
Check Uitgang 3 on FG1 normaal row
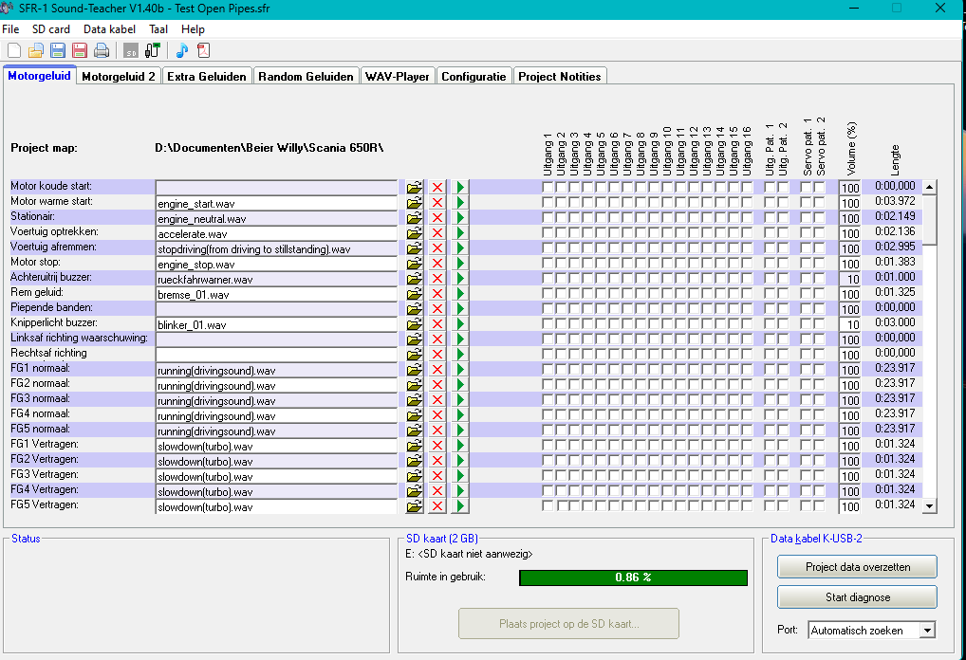click(574, 368)
